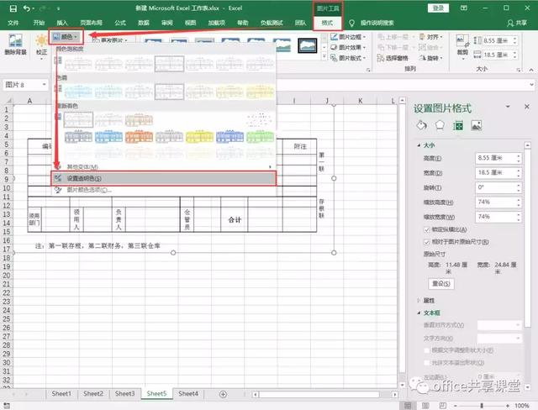Open the 图片版式 (Picture Layout) dropdown
This screenshot has height=410, width=538.
point(348,58)
